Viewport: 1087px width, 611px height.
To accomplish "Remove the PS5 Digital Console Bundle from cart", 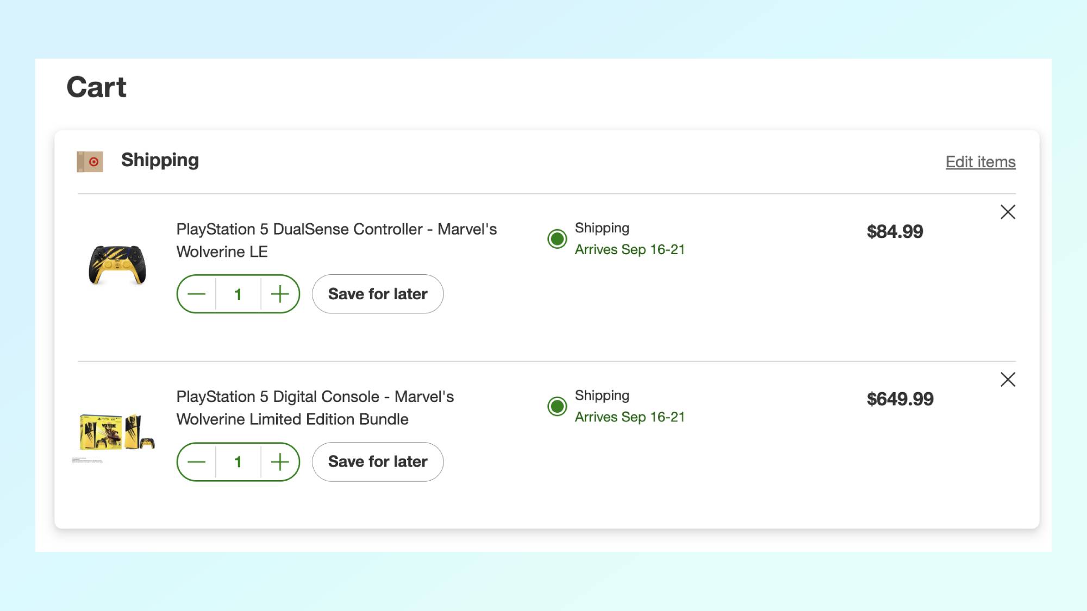I will (x=1008, y=379).
